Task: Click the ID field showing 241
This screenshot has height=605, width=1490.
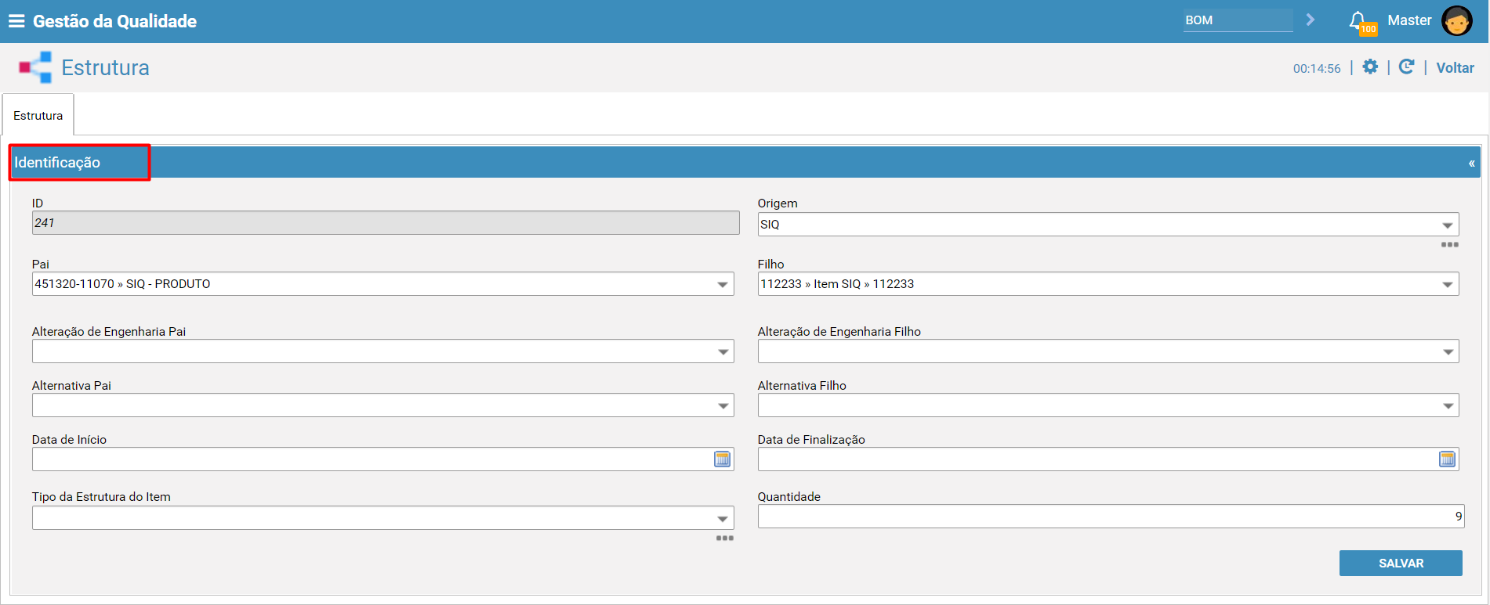Action: 386,223
